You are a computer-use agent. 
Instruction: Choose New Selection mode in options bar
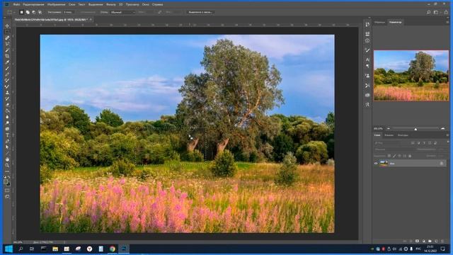click(22, 12)
